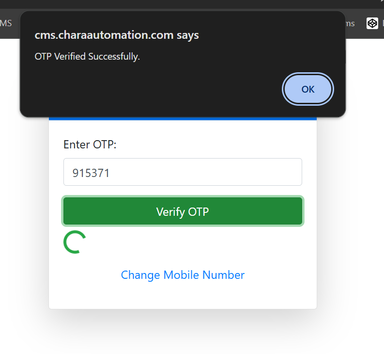Click the Enter OTP label

[90, 145]
